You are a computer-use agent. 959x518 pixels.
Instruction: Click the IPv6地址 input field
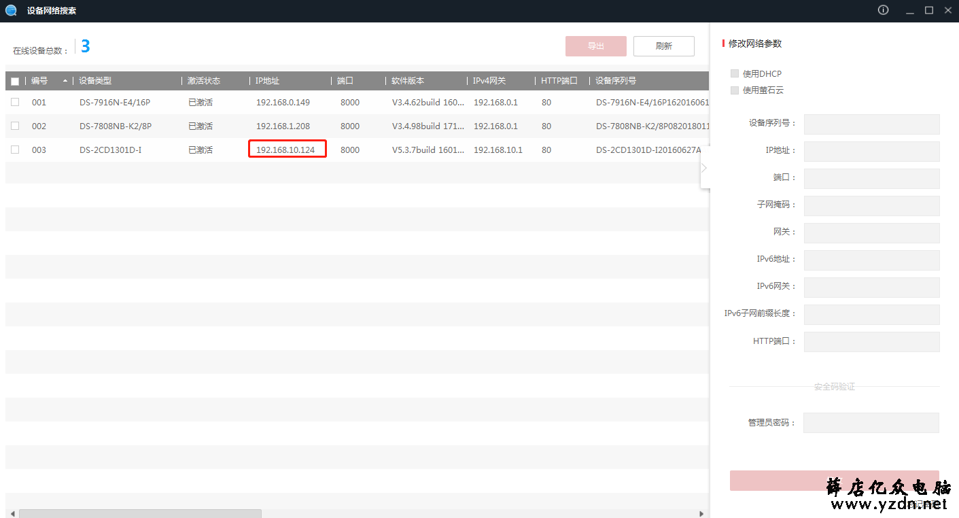[872, 260]
